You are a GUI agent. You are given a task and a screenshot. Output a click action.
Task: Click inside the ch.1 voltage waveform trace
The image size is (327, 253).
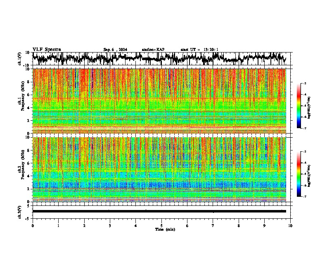click(x=159, y=58)
